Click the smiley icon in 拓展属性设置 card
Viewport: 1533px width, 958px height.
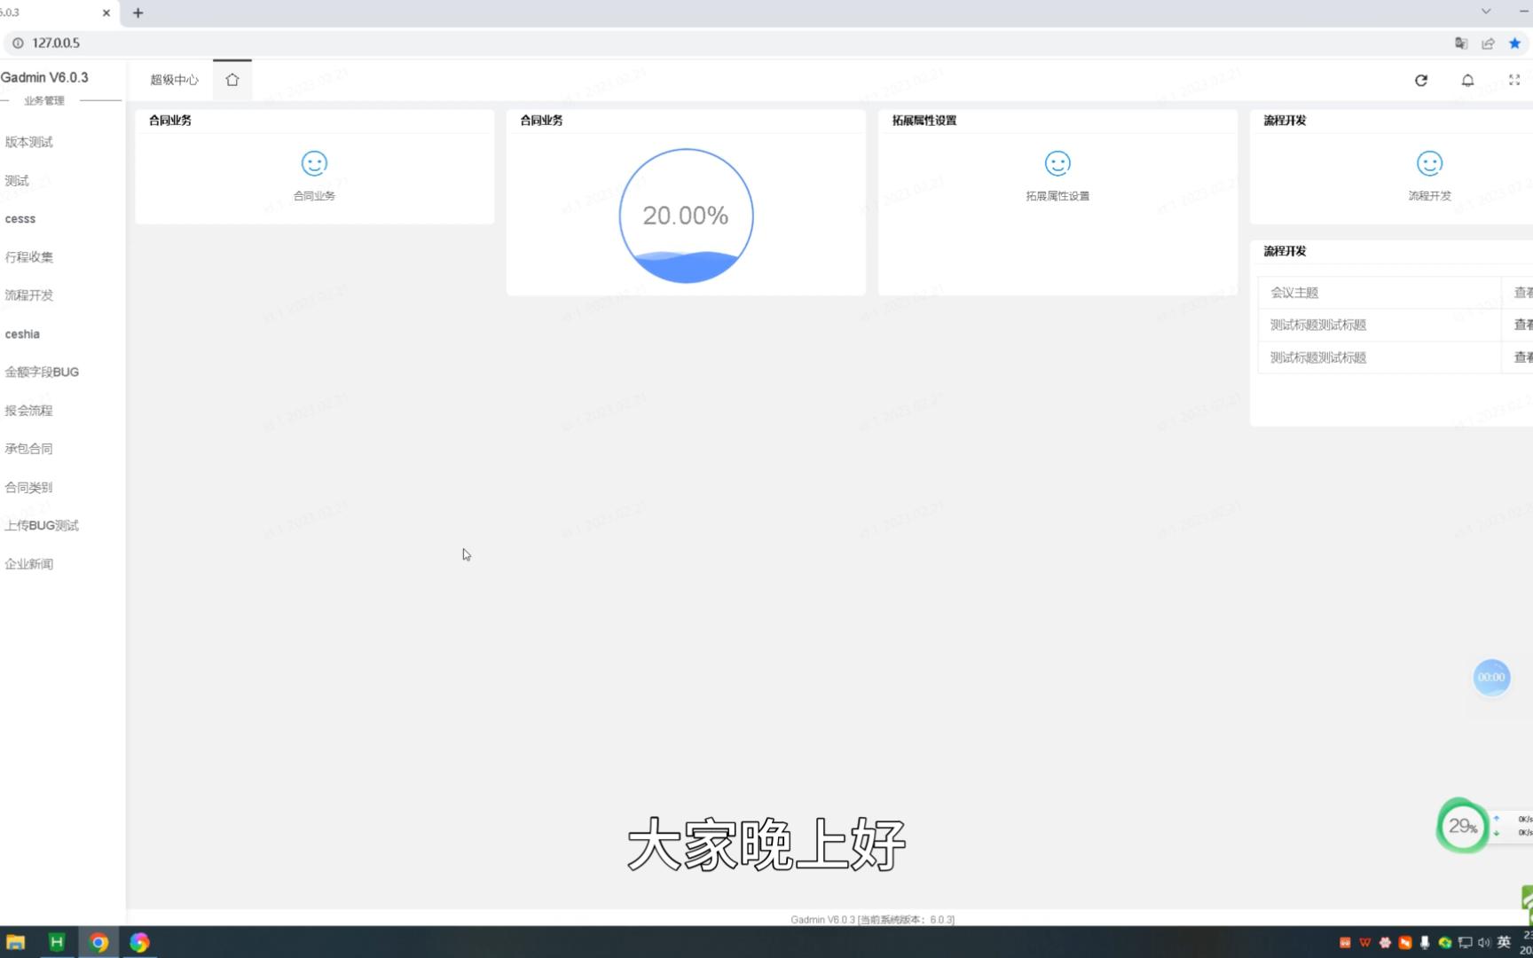pyautogui.click(x=1057, y=163)
